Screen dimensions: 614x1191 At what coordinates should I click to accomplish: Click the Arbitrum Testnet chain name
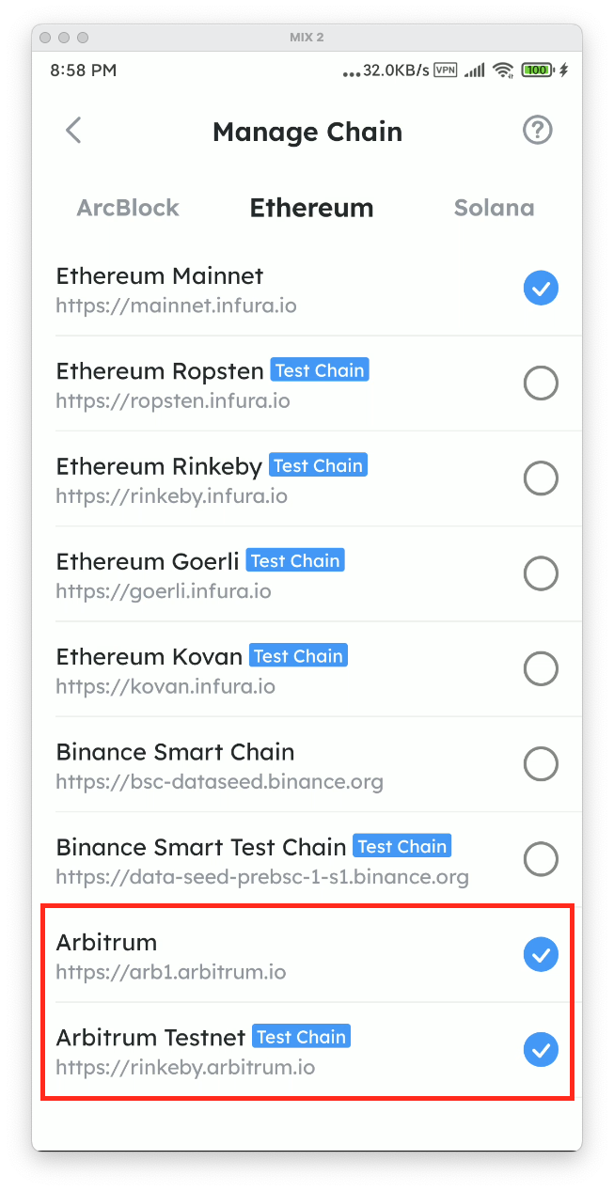pyautogui.click(x=150, y=1037)
